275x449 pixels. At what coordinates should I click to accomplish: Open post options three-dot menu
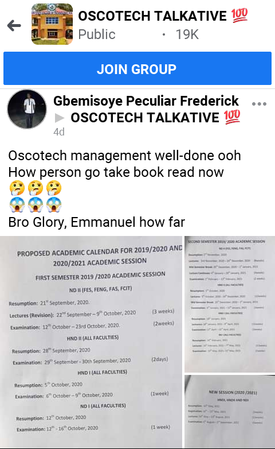(x=259, y=104)
